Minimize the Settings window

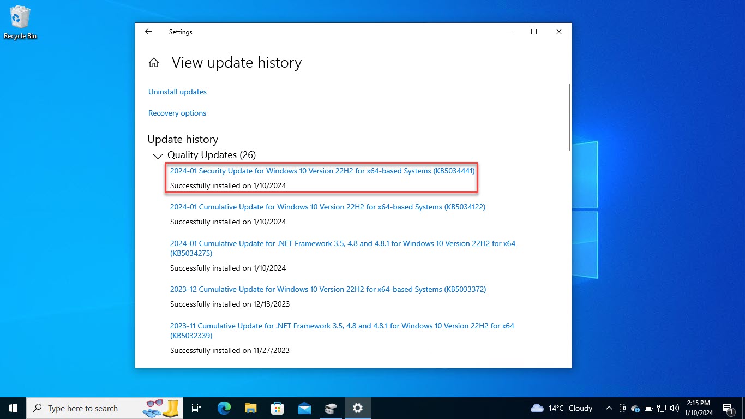click(x=509, y=32)
